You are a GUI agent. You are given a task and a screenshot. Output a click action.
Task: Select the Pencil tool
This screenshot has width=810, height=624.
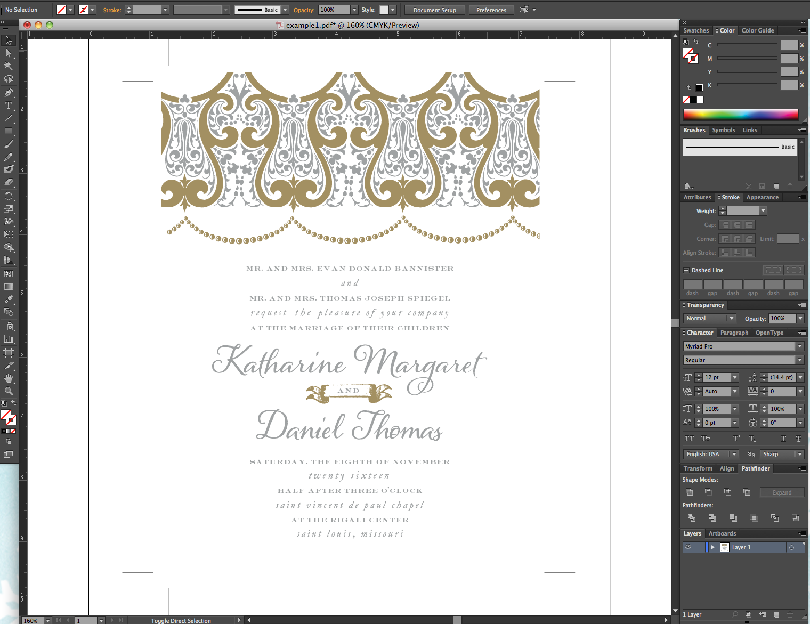click(x=9, y=157)
